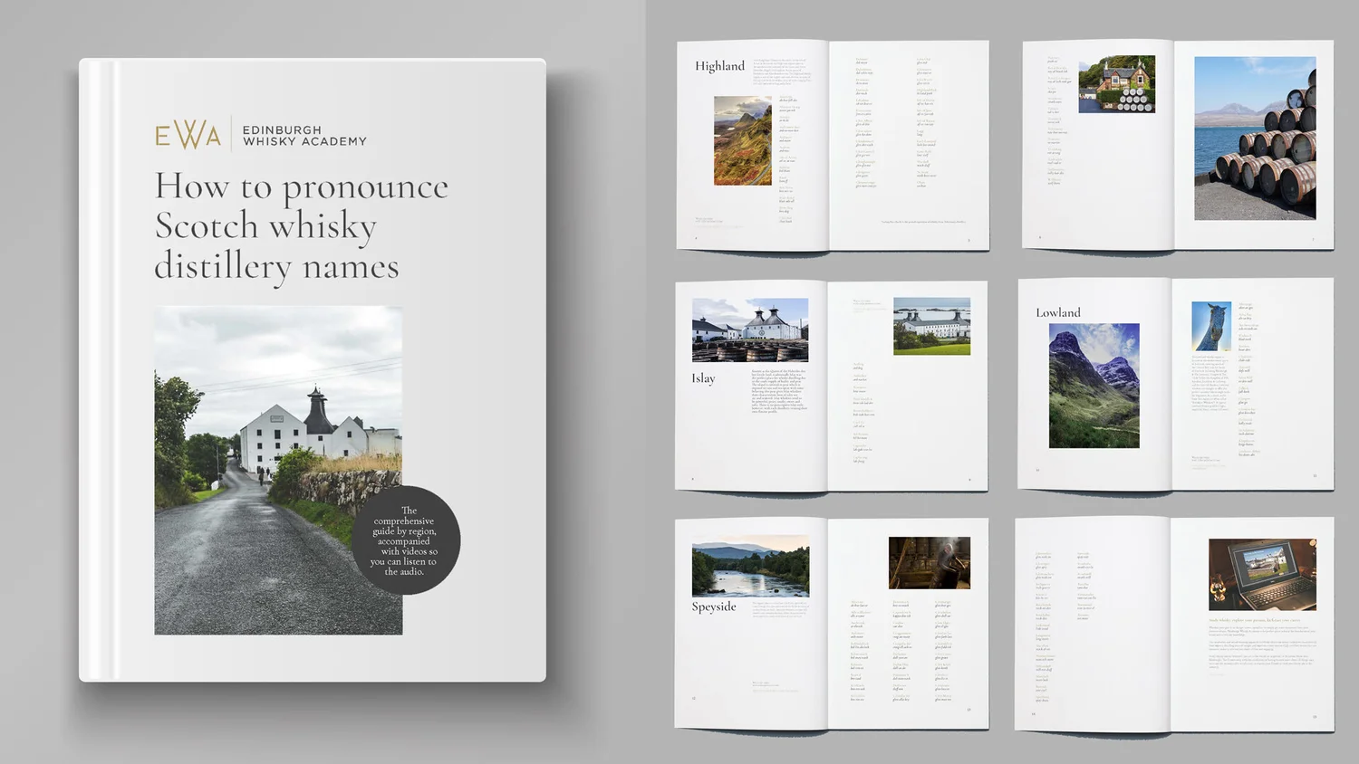This screenshot has height=764, width=1359.
Task: Click the 'Speyside' heading
Action: 714,606
